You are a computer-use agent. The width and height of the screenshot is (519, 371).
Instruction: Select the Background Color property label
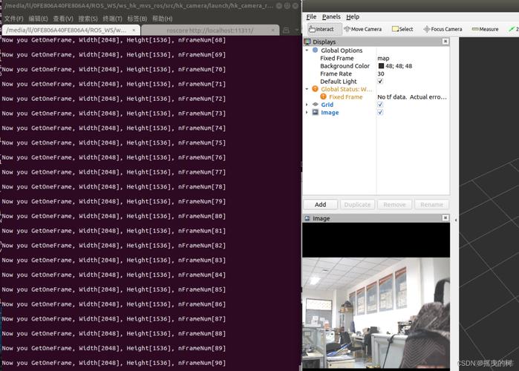pos(345,66)
